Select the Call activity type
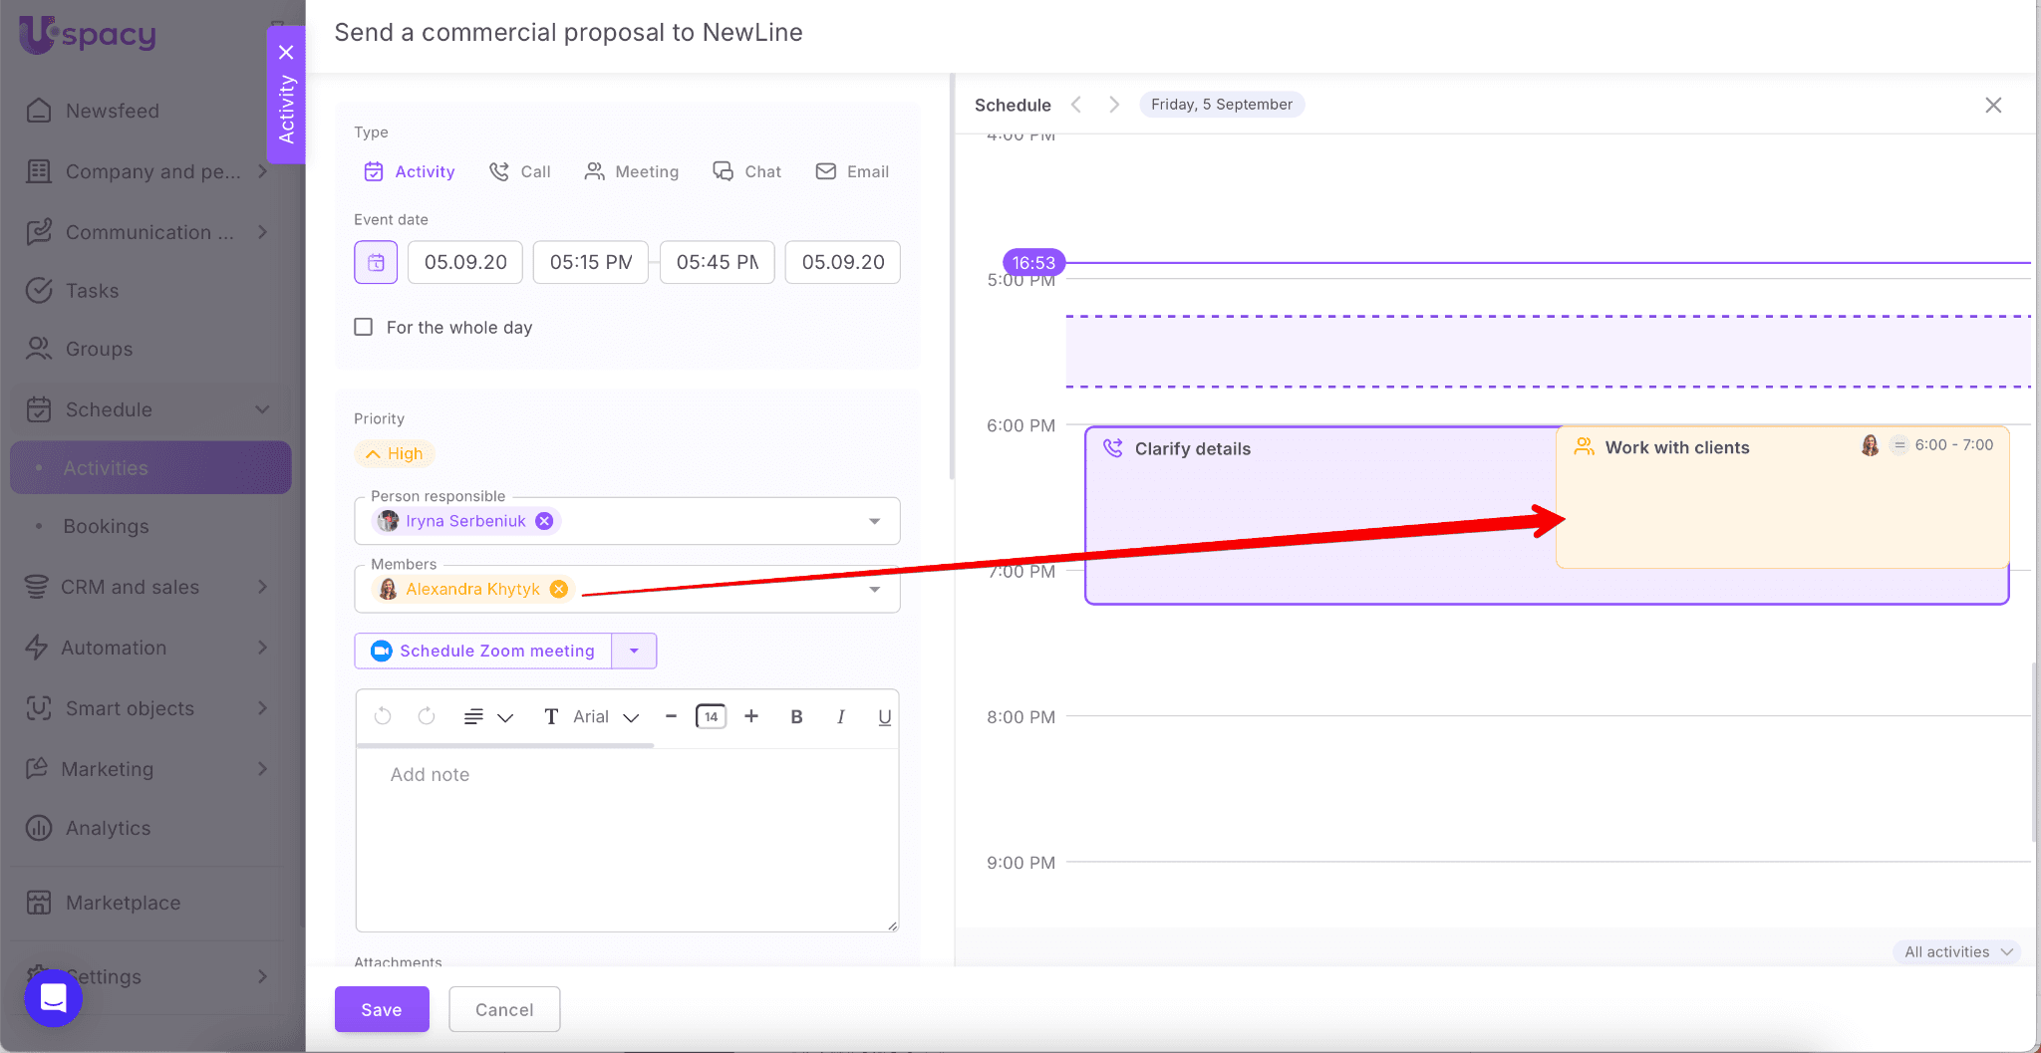 click(520, 171)
